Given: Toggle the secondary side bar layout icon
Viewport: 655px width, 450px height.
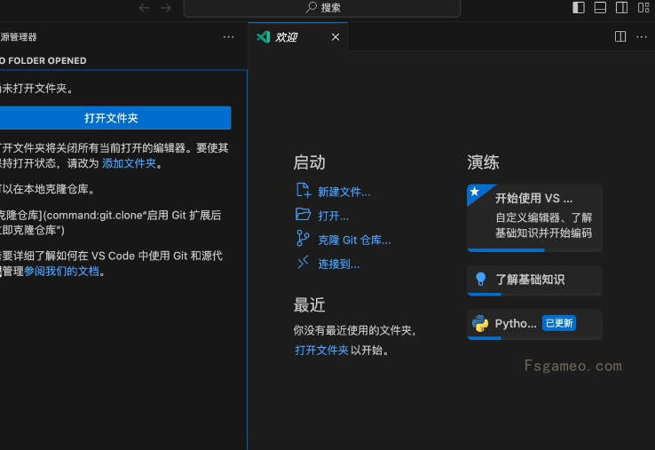Looking at the screenshot, I should click(621, 7).
